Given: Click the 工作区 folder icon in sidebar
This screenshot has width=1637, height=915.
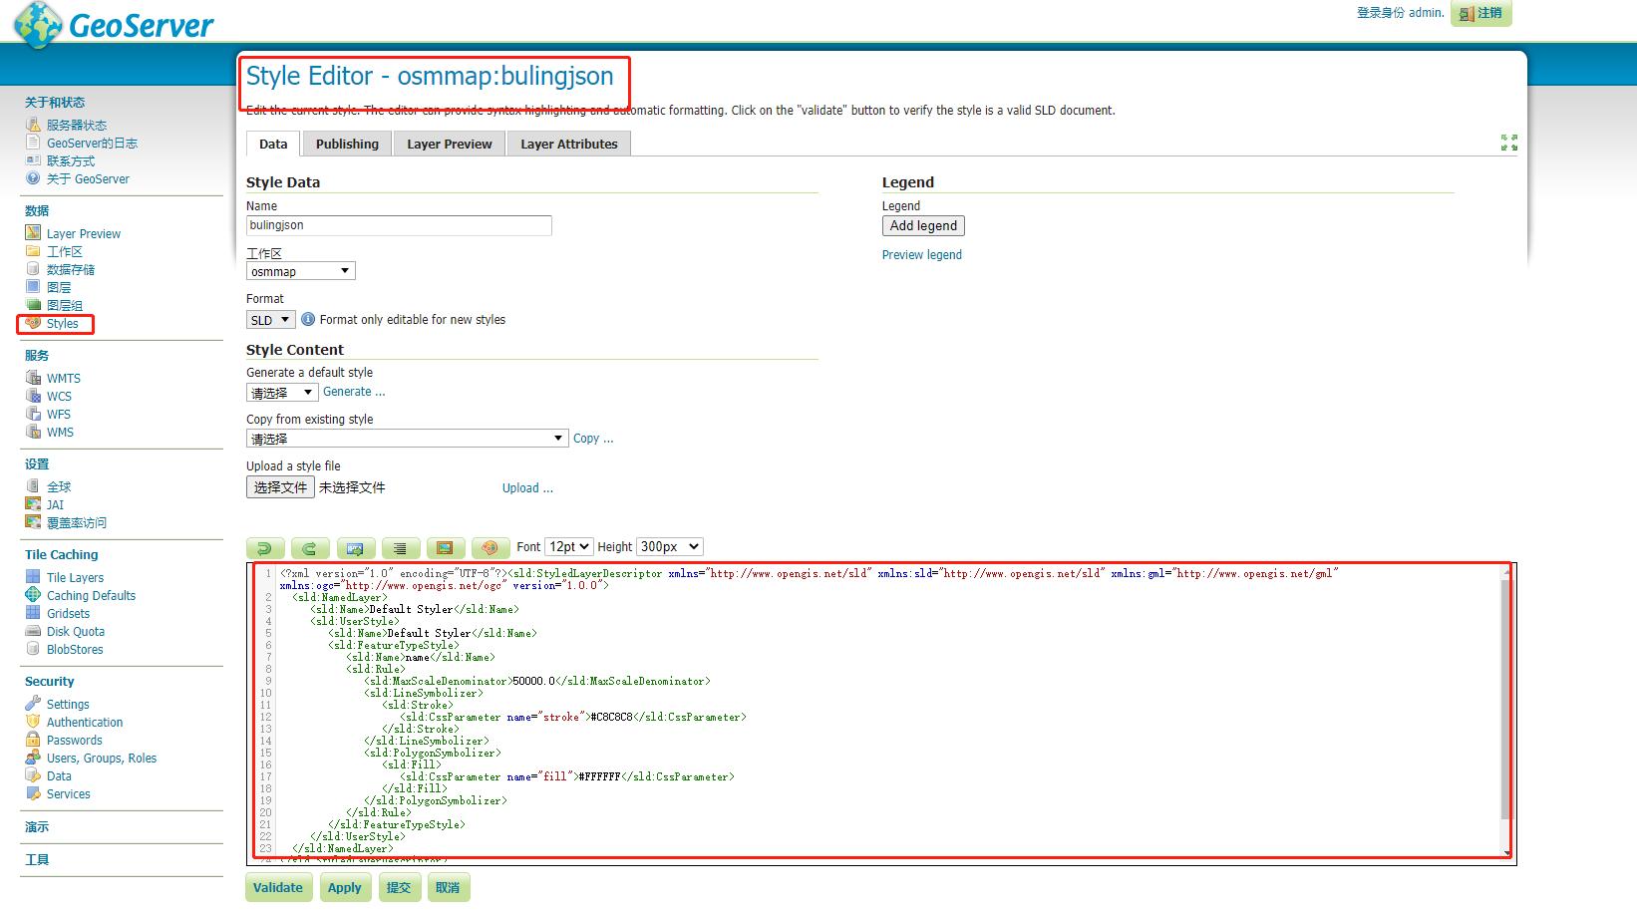Looking at the screenshot, I should click(33, 251).
